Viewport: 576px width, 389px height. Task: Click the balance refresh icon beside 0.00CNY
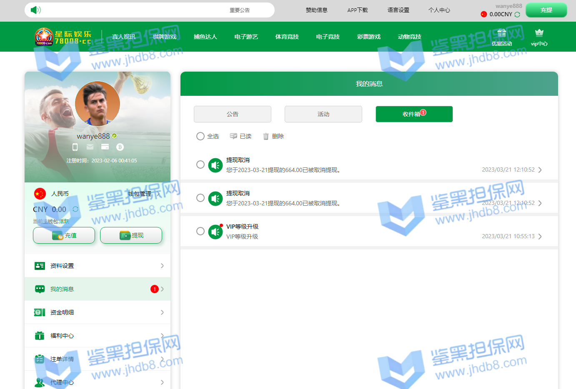tap(517, 15)
